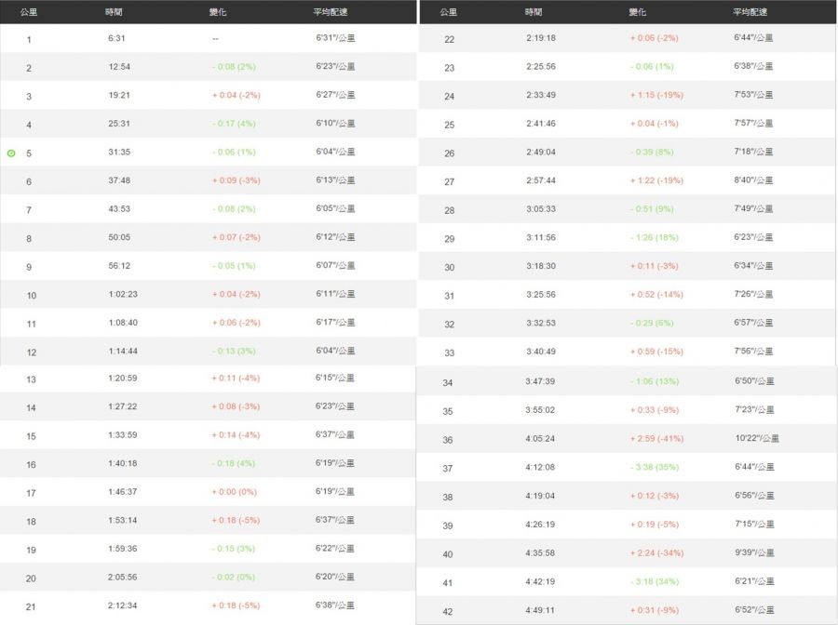This screenshot has height=625, width=838.
Task: Click the 時間 header in left table
Action: point(115,12)
